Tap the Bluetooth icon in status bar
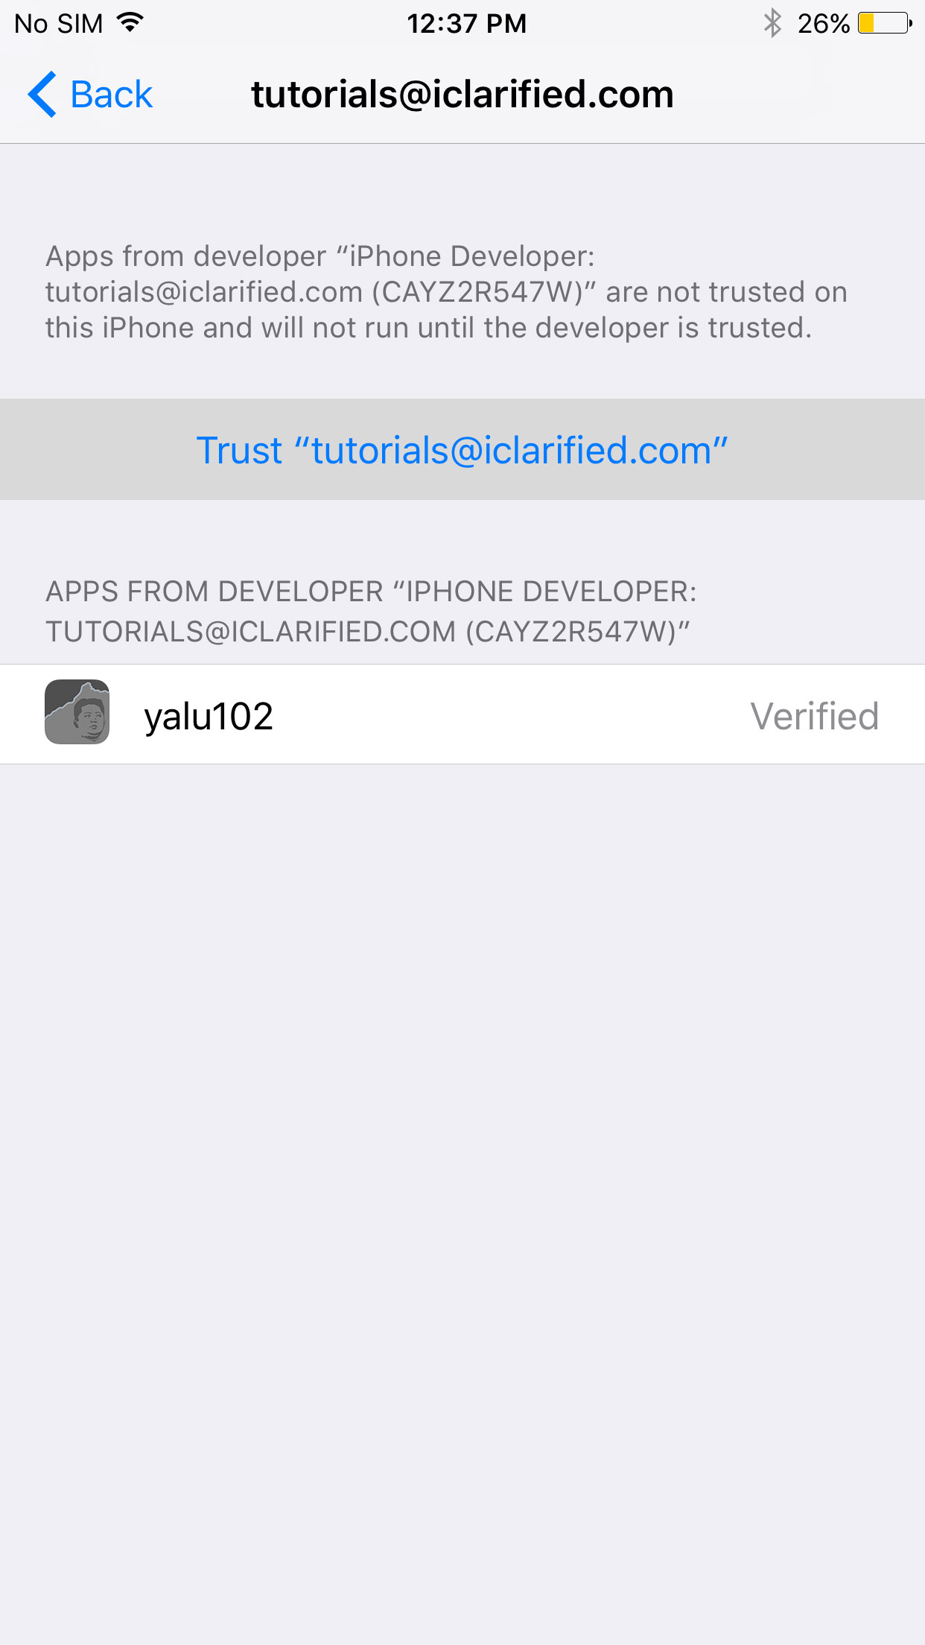 tap(772, 23)
